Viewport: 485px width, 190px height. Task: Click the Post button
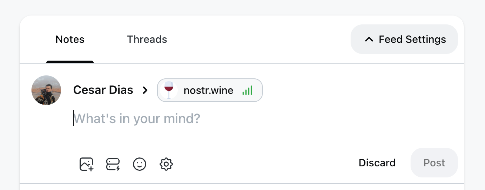(x=434, y=163)
